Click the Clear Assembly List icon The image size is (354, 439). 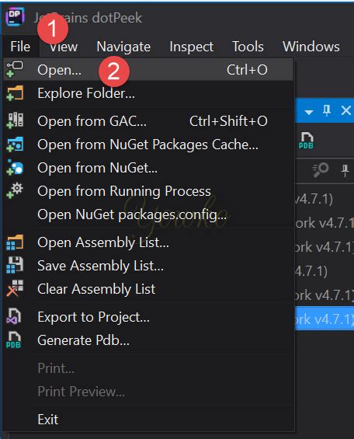pyautogui.click(x=15, y=288)
